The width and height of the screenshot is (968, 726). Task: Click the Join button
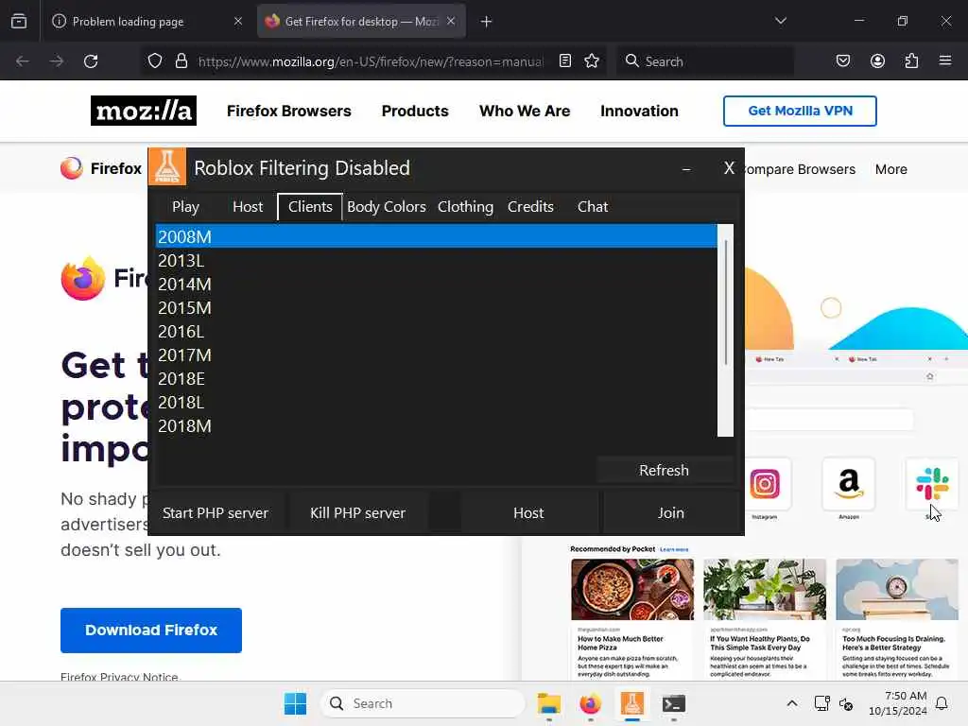pos(670,513)
